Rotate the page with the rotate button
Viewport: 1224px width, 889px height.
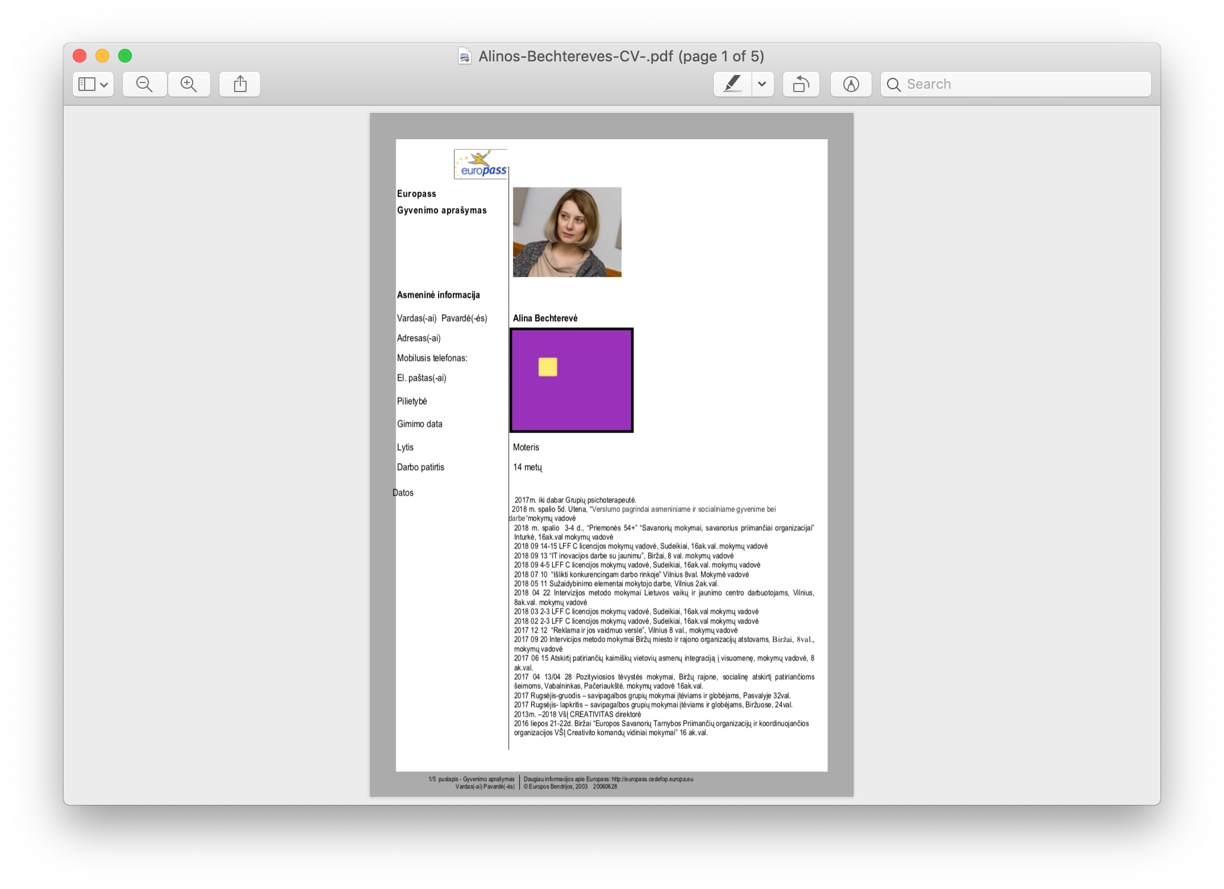coord(801,84)
